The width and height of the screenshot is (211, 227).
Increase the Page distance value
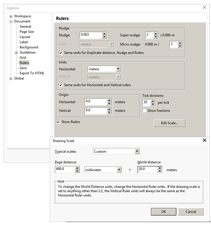pos(77,168)
